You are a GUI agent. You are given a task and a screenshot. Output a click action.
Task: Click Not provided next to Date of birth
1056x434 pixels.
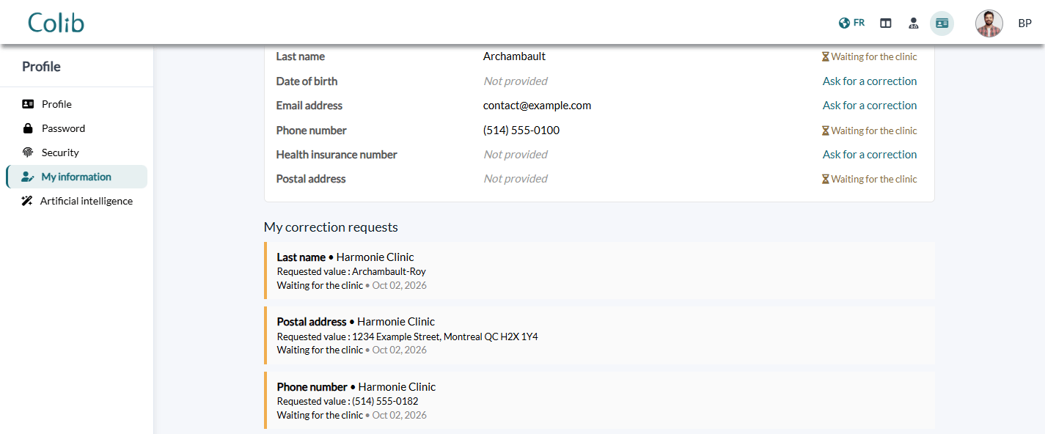516,81
